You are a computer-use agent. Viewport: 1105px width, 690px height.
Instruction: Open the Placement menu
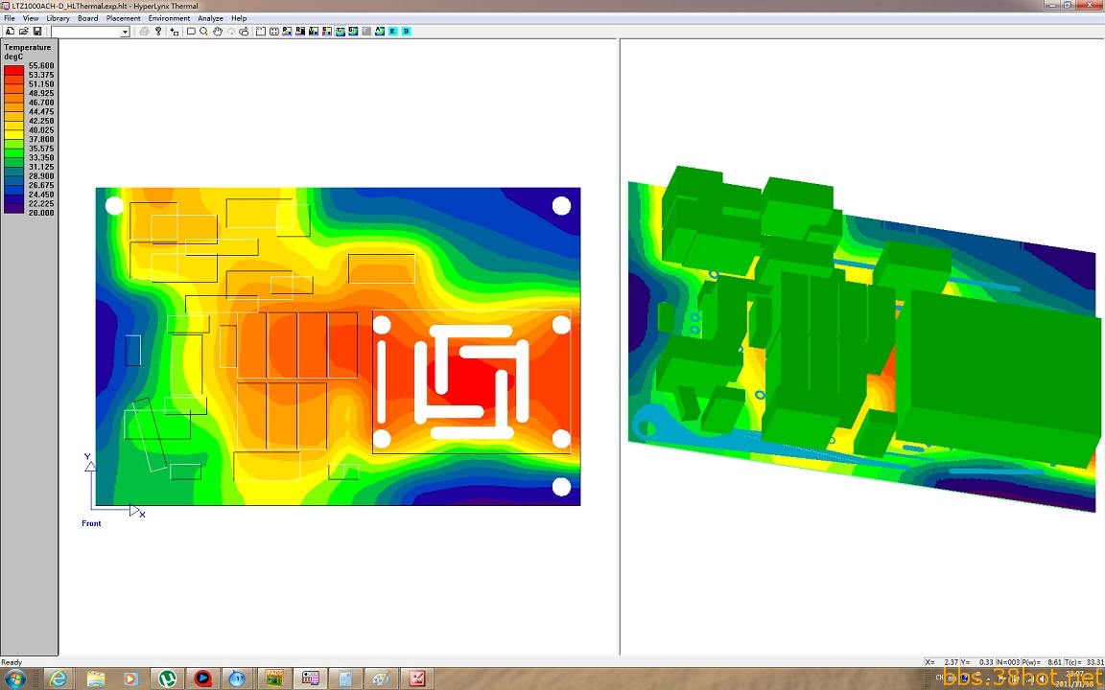(x=124, y=18)
